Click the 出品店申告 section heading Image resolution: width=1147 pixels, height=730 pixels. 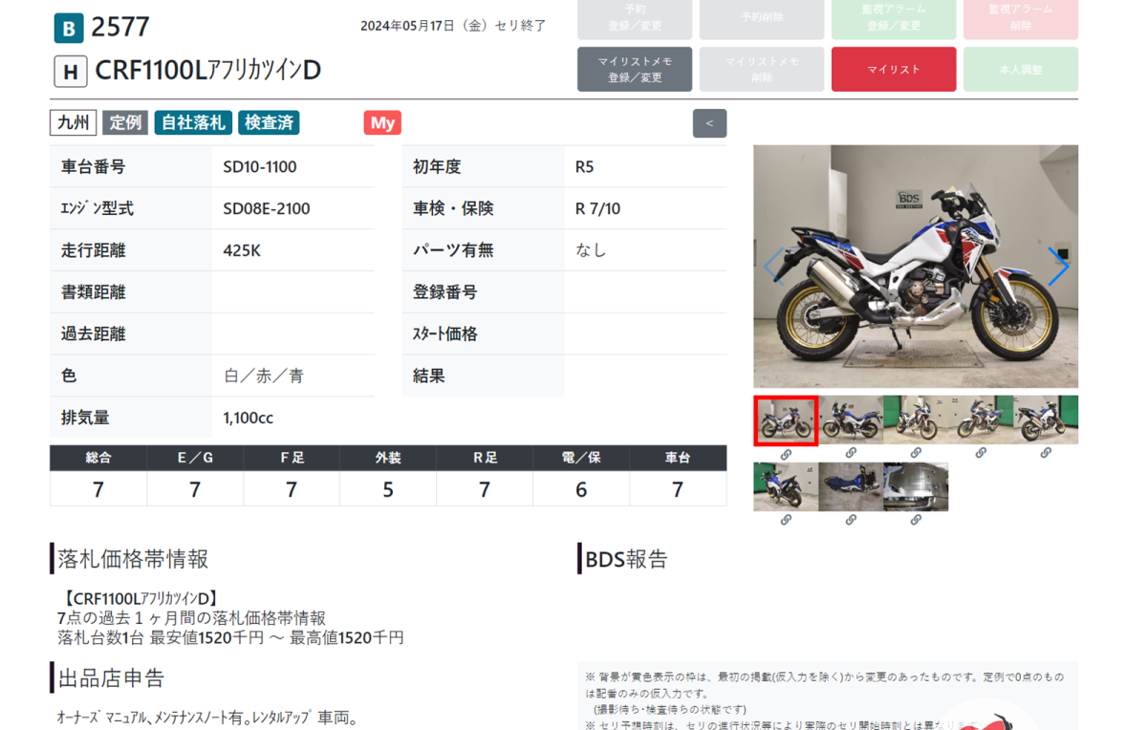[112, 678]
